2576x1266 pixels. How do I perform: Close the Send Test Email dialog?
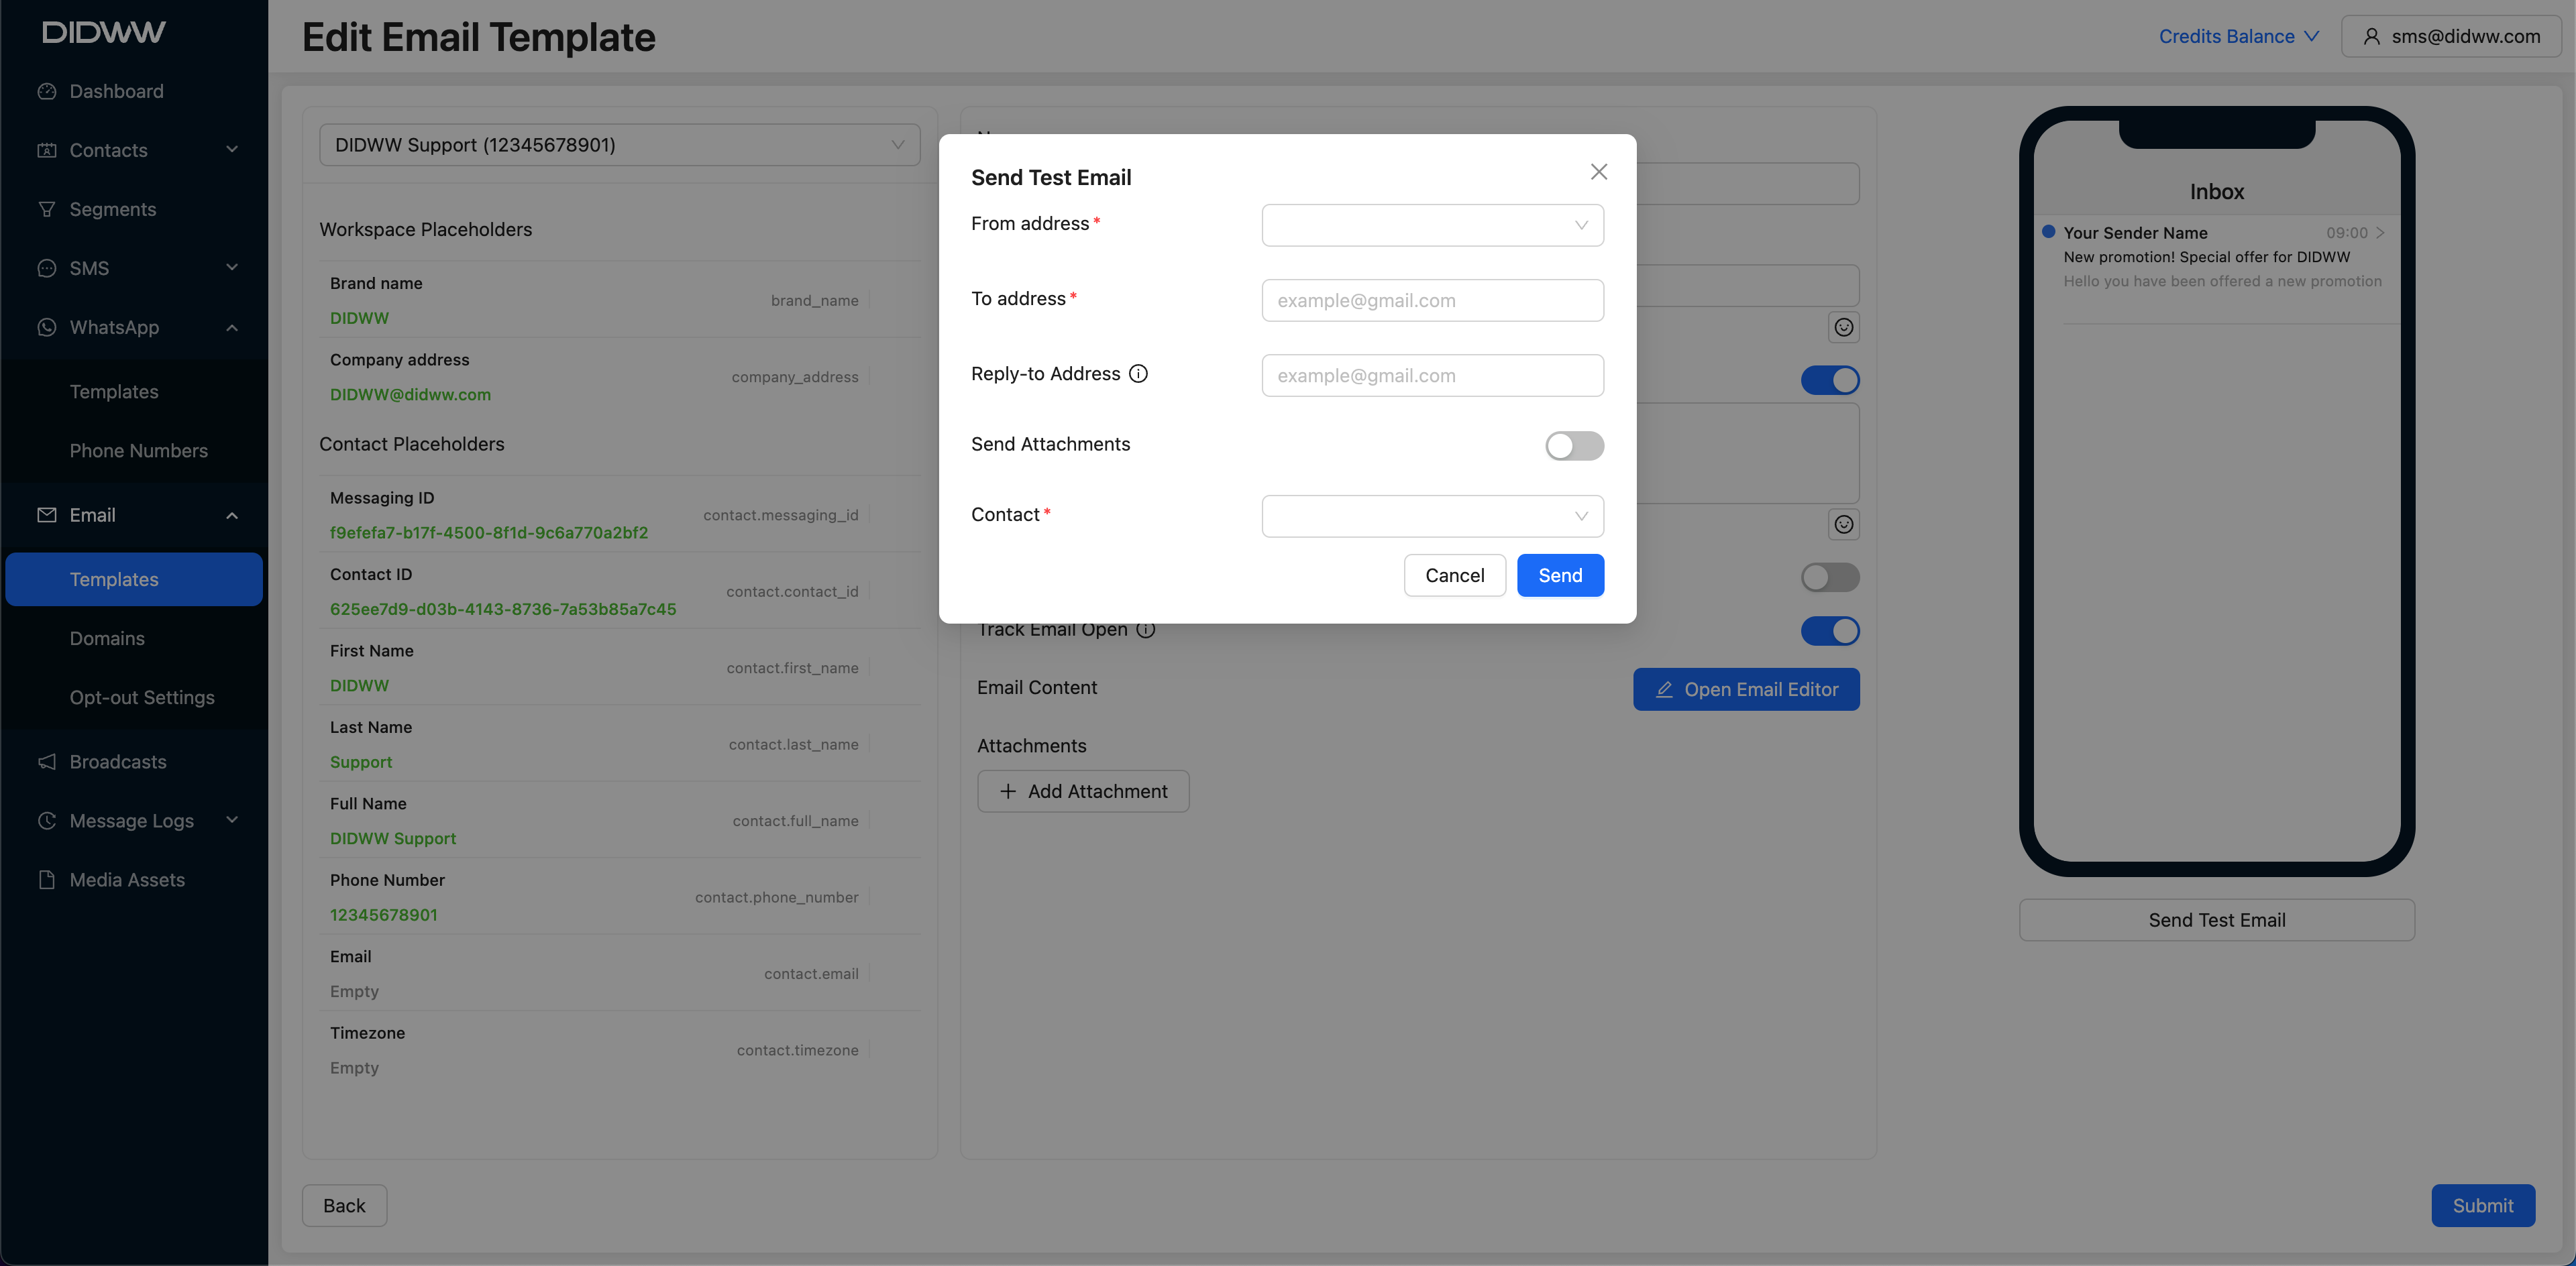point(1598,172)
